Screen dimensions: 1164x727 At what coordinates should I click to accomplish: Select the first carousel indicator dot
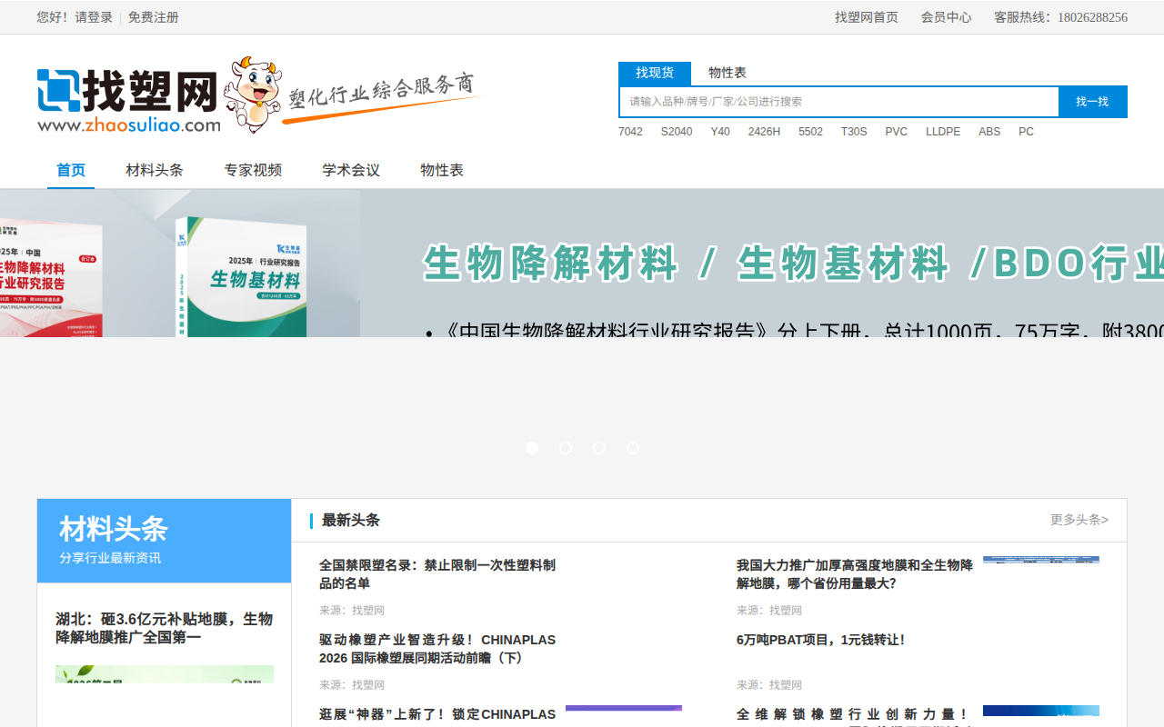click(x=532, y=448)
